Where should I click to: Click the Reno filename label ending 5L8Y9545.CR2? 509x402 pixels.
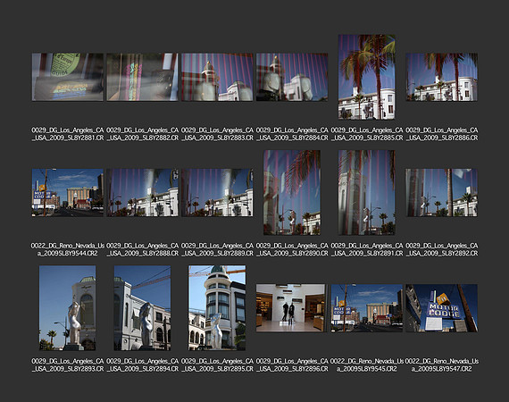coord(367,365)
